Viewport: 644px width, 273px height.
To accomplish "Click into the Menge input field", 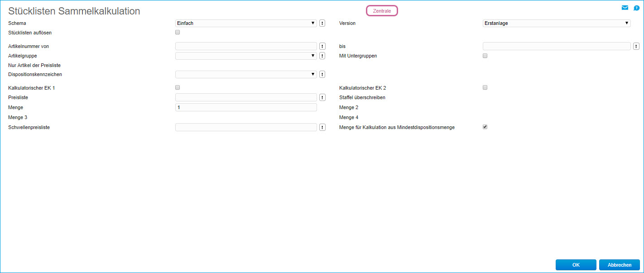I will pyautogui.click(x=246, y=107).
